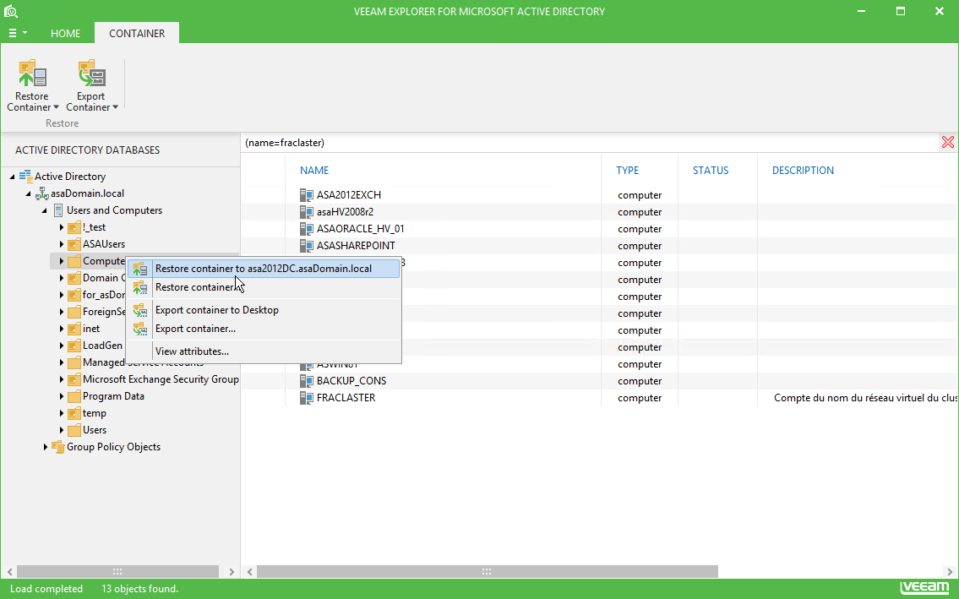Image resolution: width=959 pixels, height=599 pixels.
Task: Click the ASA2012EXCH computer icon
Action: (307, 195)
